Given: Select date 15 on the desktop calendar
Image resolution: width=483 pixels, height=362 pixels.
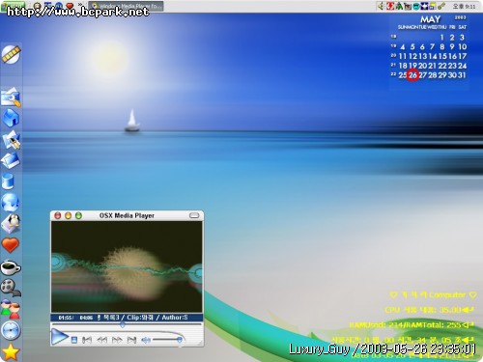Looking at the screenshot, I should click(442, 56).
